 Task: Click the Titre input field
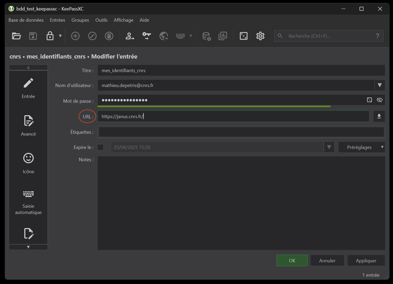pyautogui.click(x=241, y=71)
